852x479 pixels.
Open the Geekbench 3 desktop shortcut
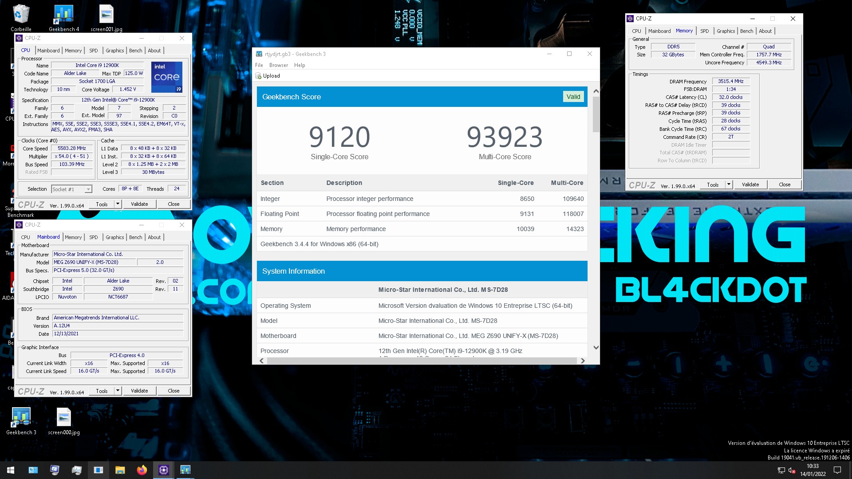coord(21,421)
